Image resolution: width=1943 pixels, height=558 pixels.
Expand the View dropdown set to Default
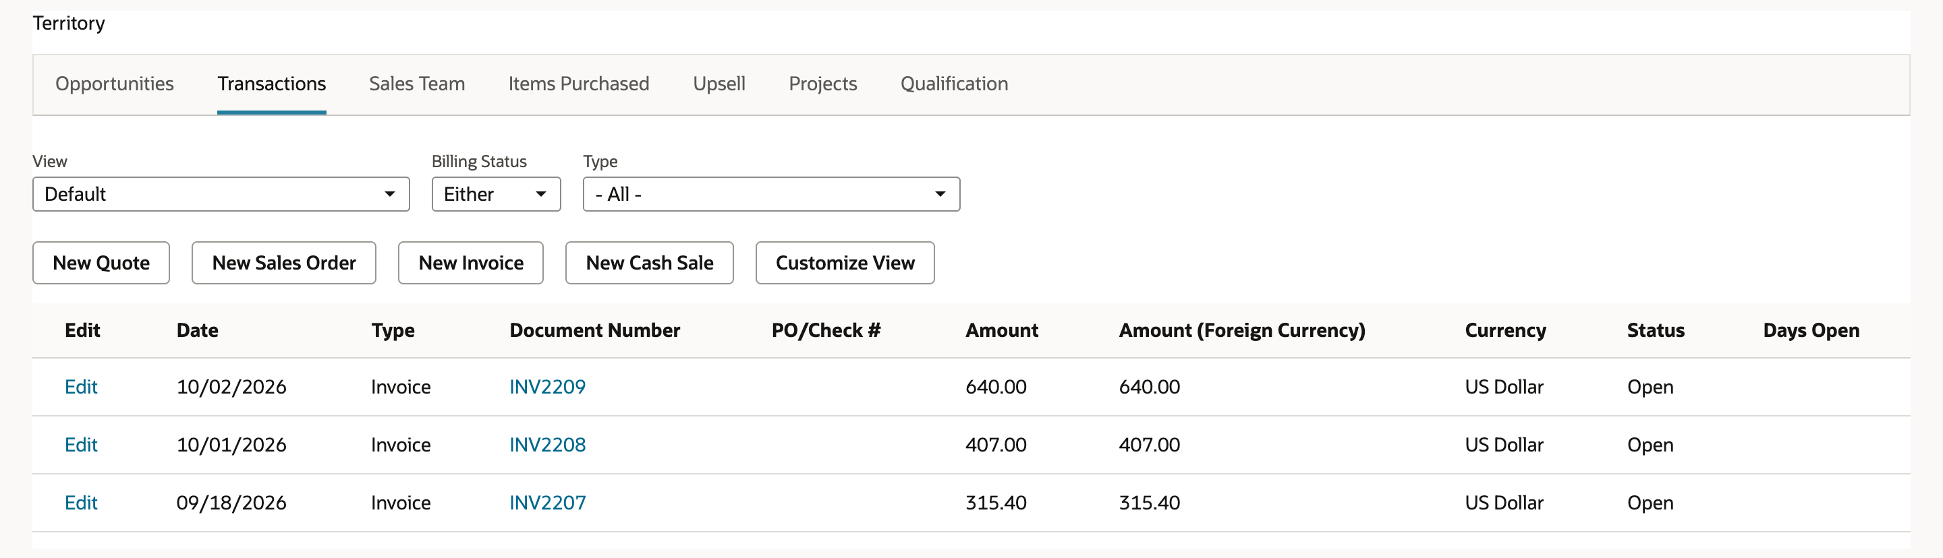click(x=221, y=194)
